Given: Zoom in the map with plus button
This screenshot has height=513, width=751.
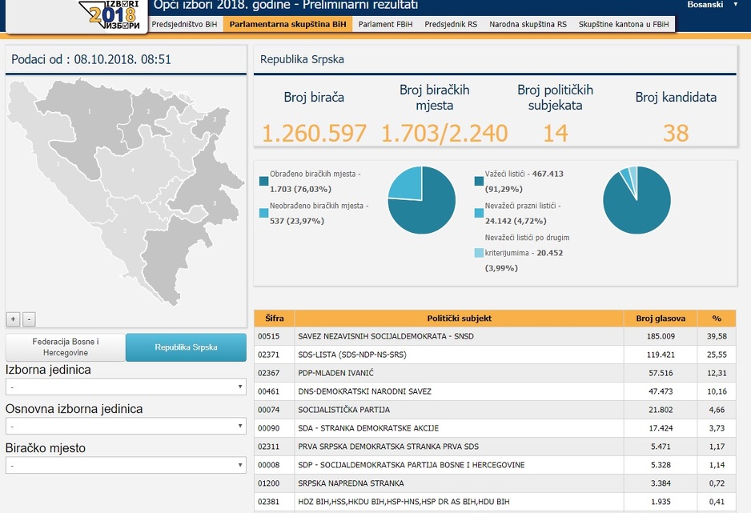Looking at the screenshot, I should (x=13, y=319).
